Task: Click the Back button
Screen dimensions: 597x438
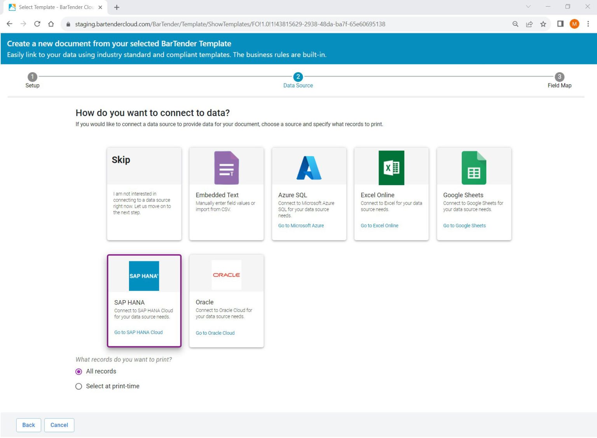Action: point(28,425)
